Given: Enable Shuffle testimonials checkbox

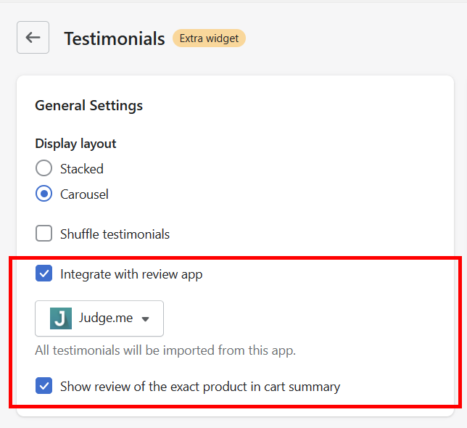Looking at the screenshot, I should click(44, 234).
